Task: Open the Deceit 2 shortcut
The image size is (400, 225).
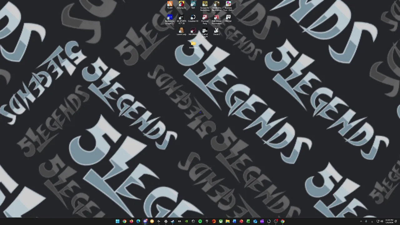Action: [217, 32]
